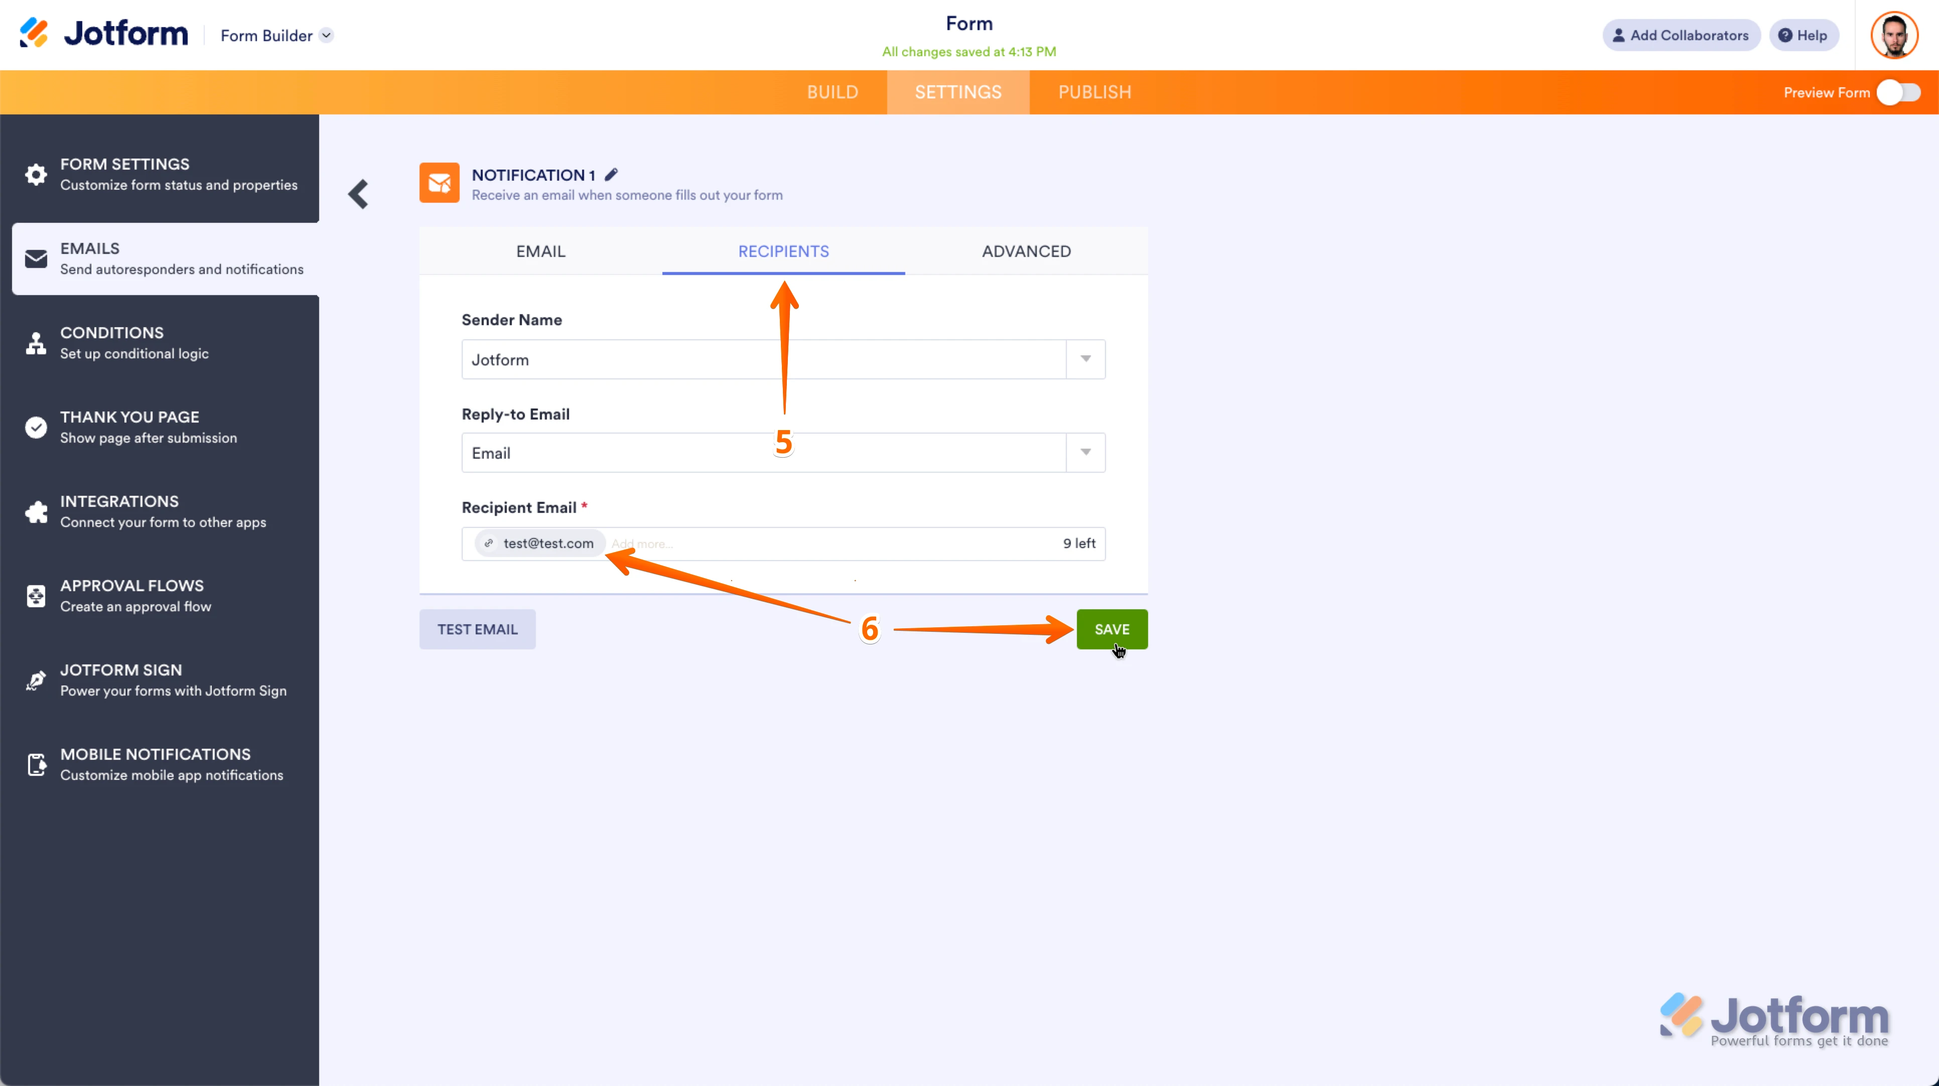
Task: Click the Mobile Notifications phone icon
Action: 35,765
